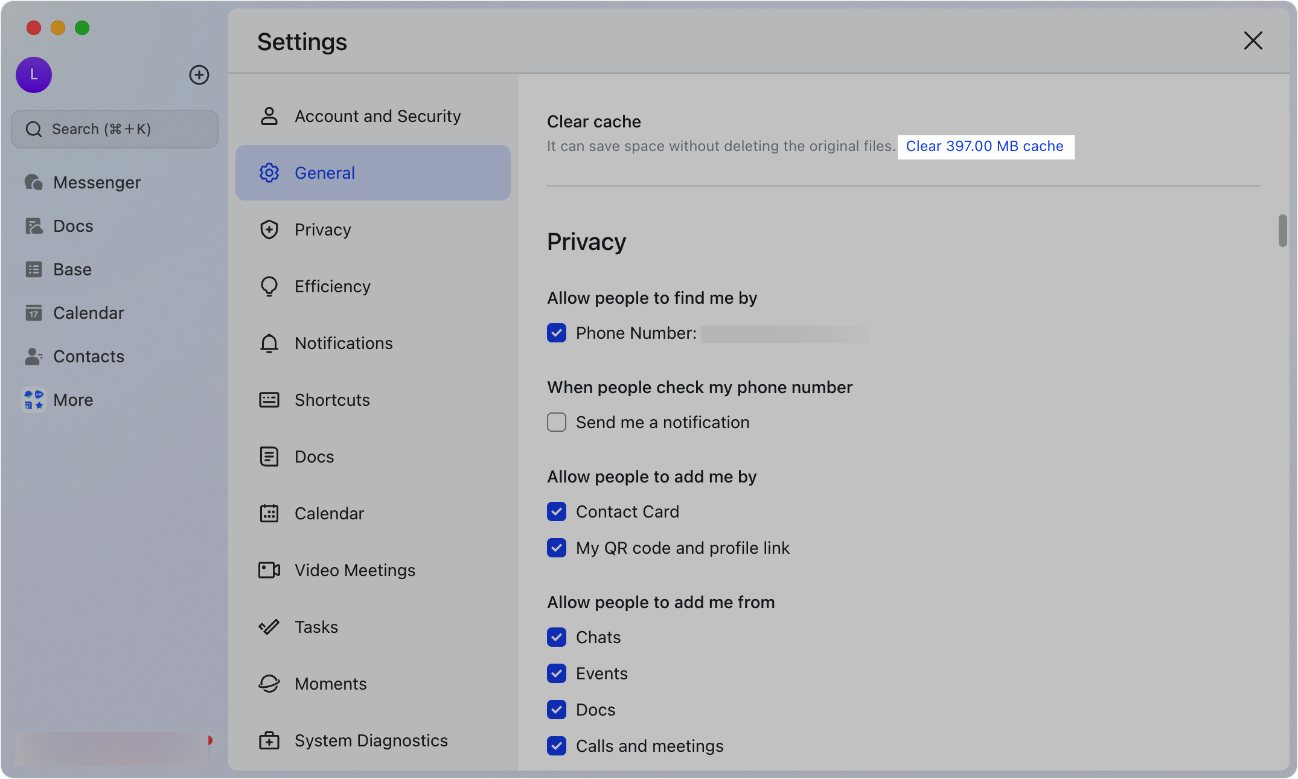Open Efficiency lightbulb settings
The height and width of the screenshot is (779, 1298).
[269, 286]
